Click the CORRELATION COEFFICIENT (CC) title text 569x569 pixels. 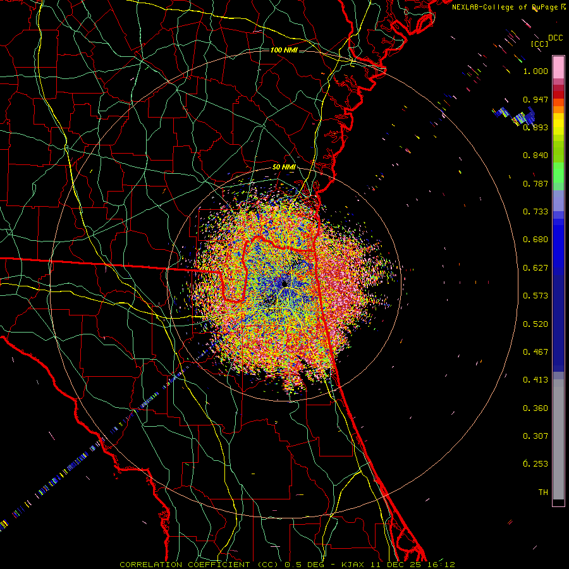coord(199,565)
